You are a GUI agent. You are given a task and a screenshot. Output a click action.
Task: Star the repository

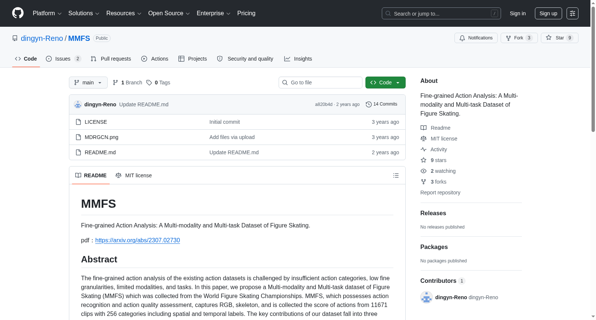coord(559,38)
